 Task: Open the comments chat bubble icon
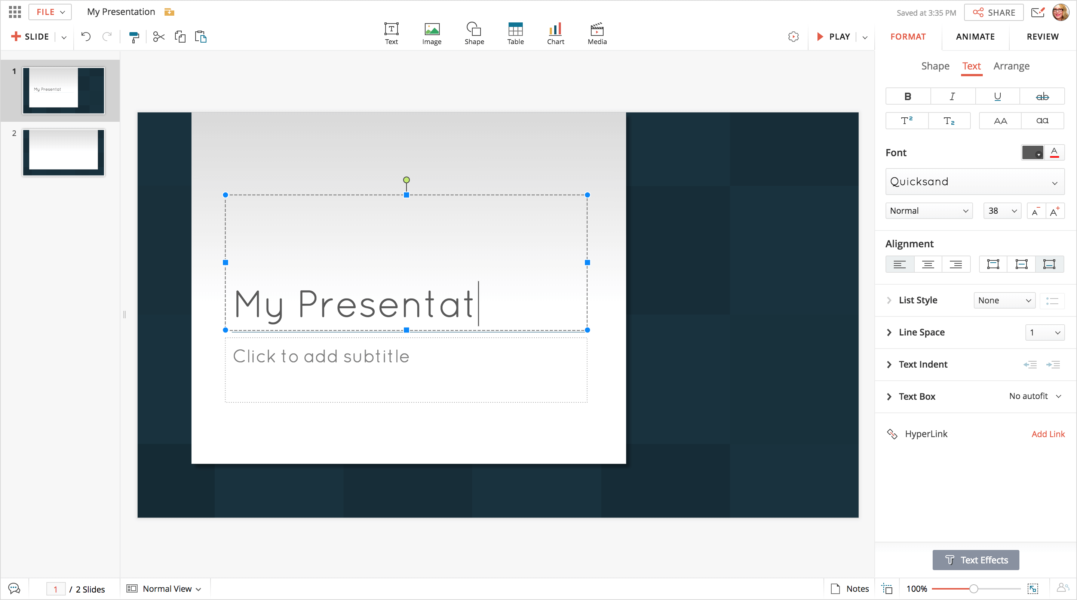(x=14, y=588)
